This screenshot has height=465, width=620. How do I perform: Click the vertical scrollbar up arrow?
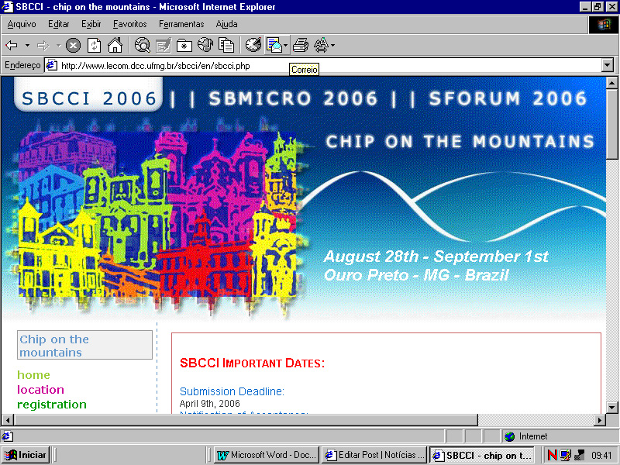pyautogui.click(x=611, y=83)
